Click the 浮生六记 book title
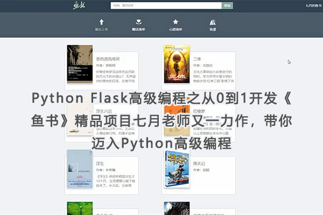The width and height of the screenshot is (323, 215). click(104, 111)
